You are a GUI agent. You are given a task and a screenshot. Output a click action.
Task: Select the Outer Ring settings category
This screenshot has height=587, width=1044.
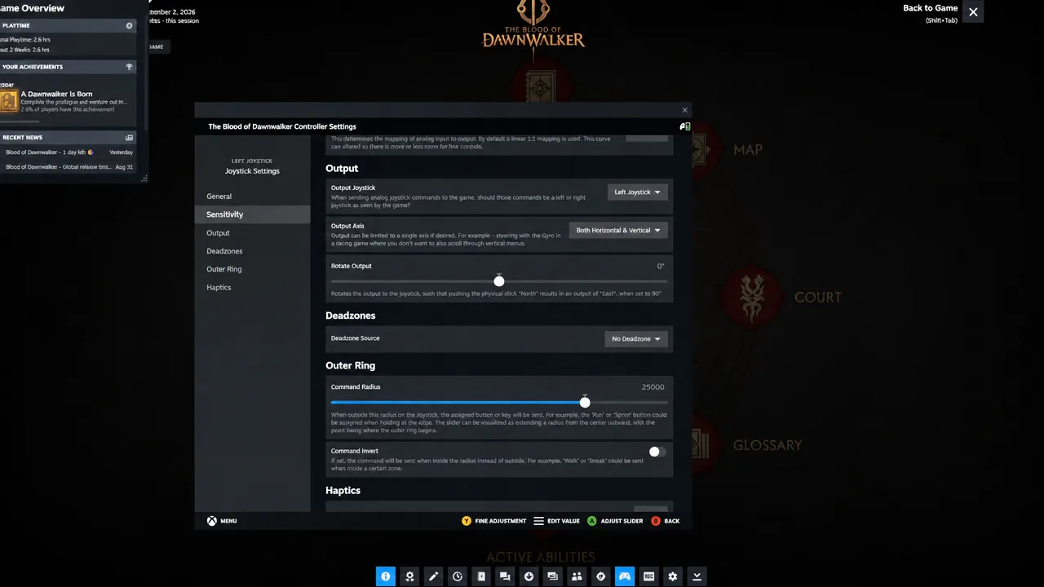pyautogui.click(x=252, y=269)
